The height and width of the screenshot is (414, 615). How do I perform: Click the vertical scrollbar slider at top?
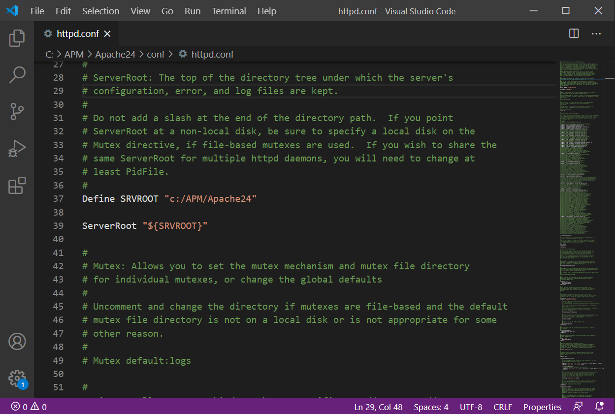(610, 70)
